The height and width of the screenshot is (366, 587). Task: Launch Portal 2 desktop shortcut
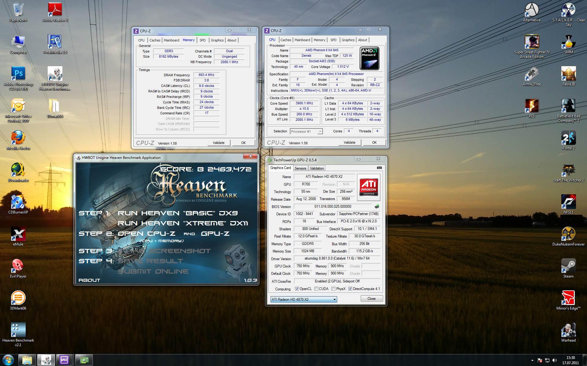tap(568, 140)
